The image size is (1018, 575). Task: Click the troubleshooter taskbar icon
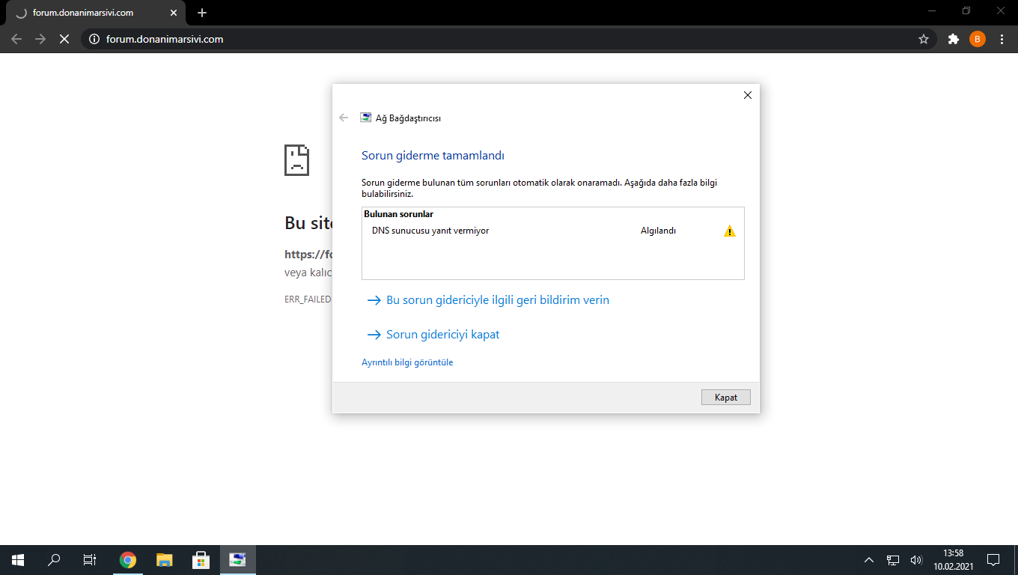238,560
